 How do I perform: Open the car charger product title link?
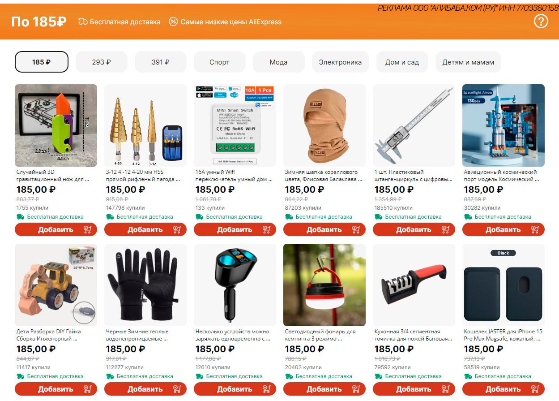[x=233, y=335]
